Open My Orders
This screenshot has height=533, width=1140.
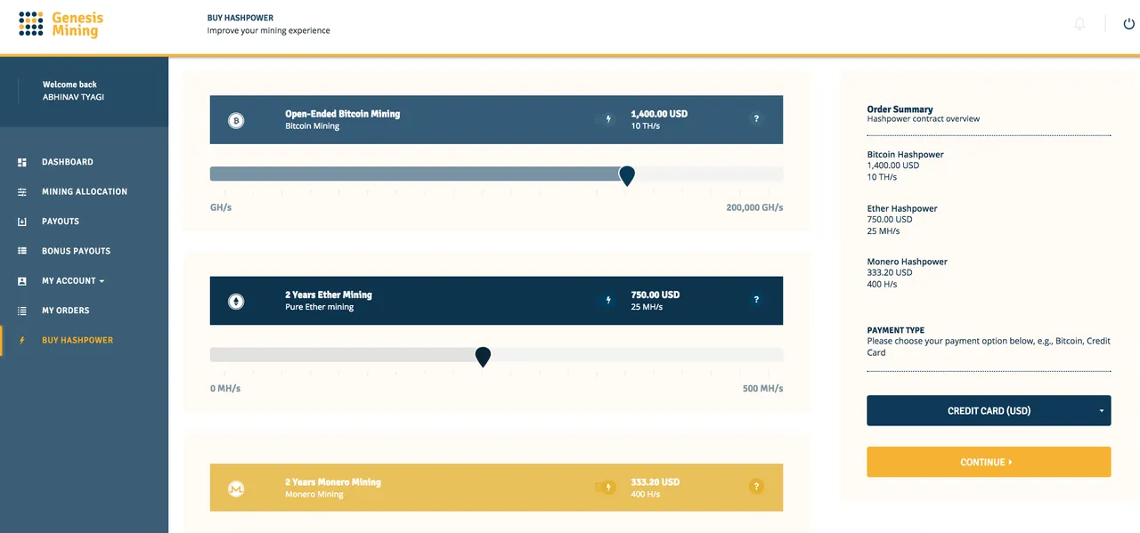66,311
